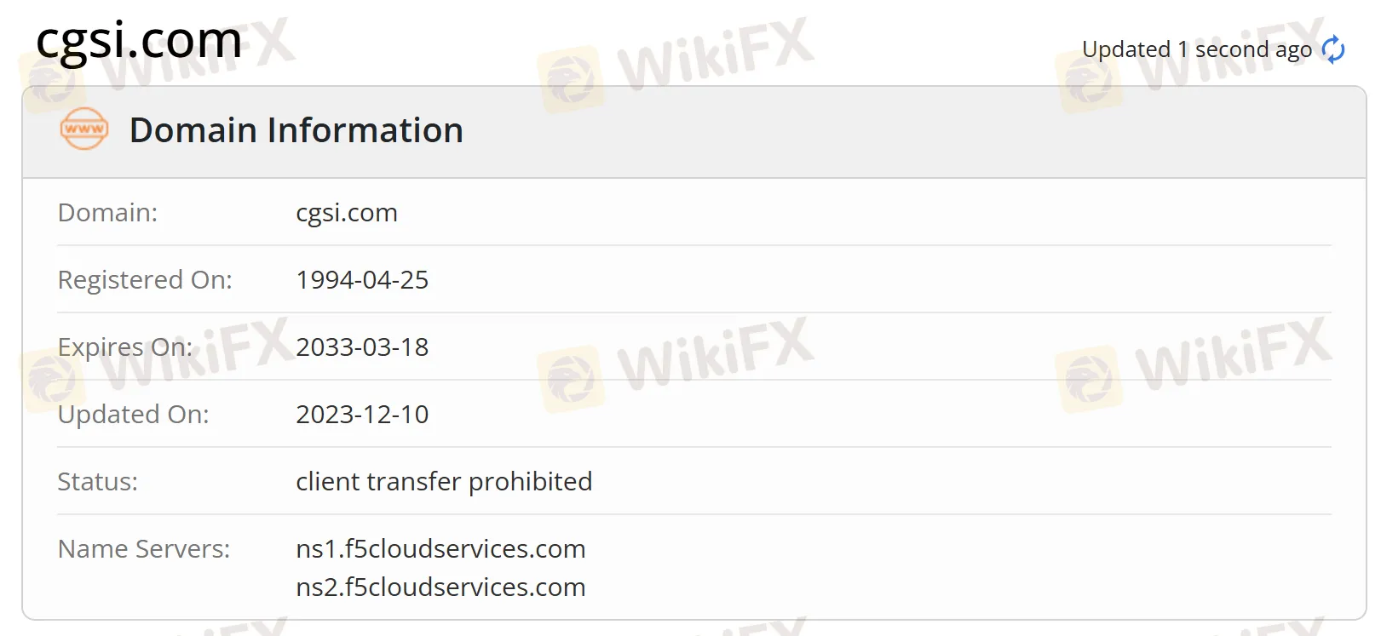Click the Registered On: label

tap(145, 280)
